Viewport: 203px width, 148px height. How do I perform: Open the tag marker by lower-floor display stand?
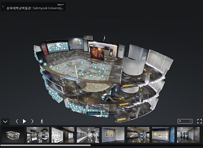tap(103, 97)
